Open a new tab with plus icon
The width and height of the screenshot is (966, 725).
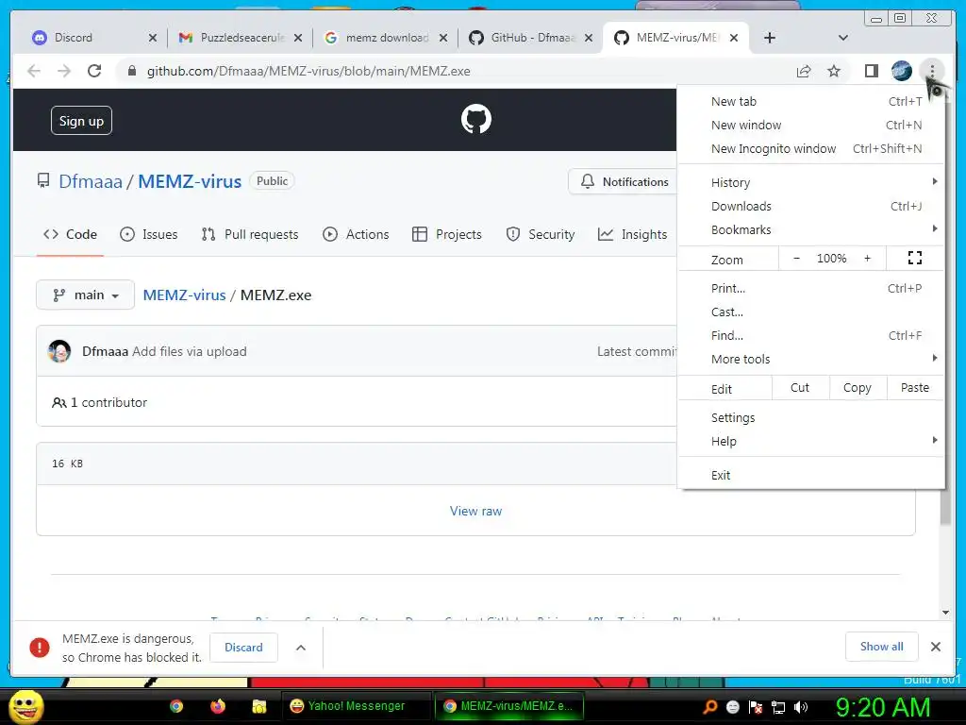pyautogui.click(x=770, y=38)
